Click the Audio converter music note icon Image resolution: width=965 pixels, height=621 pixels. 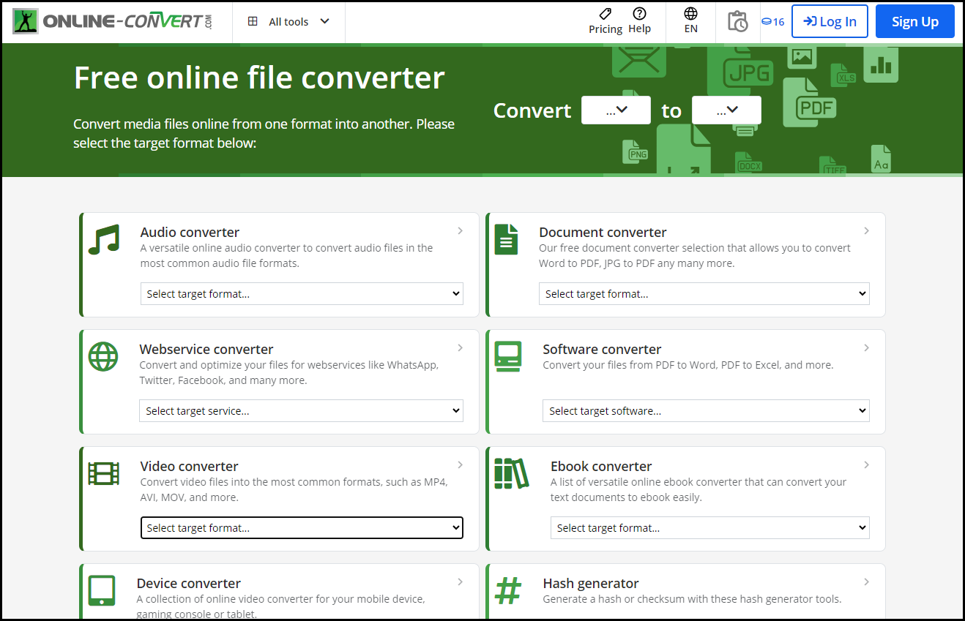[x=103, y=240]
